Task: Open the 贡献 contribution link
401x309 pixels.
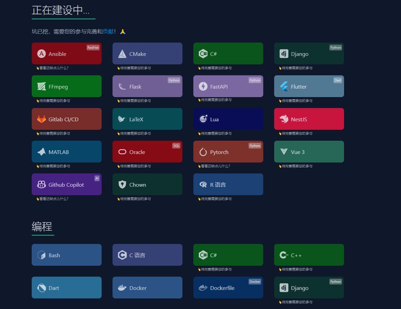Action: click(x=108, y=32)
